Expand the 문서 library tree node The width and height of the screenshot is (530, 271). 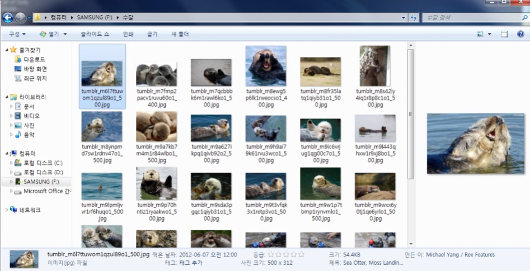tap(11, 106)
